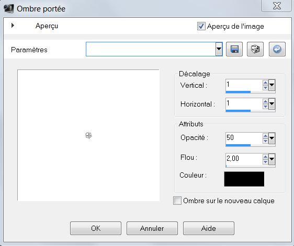Enable Ombre sur le nouveau calque
This screenshot has height=246, width=294.
coord(177,201)
